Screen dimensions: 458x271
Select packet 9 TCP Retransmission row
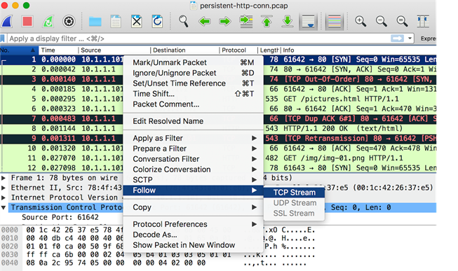[218, 138]
